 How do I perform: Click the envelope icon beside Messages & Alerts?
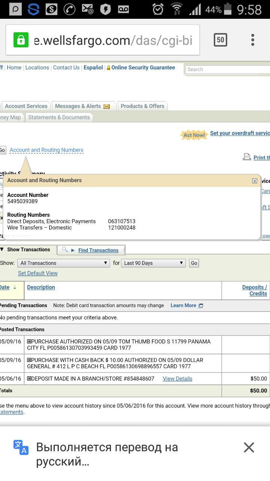tap(106, 106)
